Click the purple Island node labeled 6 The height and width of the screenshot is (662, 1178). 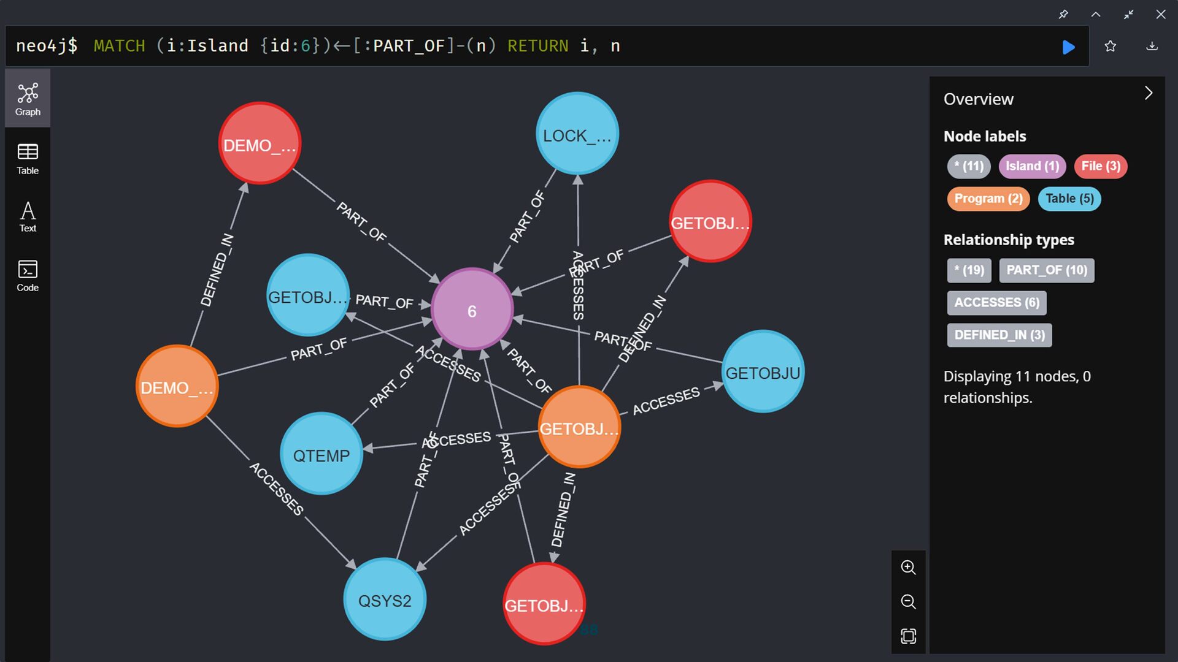tap(472, 310)
